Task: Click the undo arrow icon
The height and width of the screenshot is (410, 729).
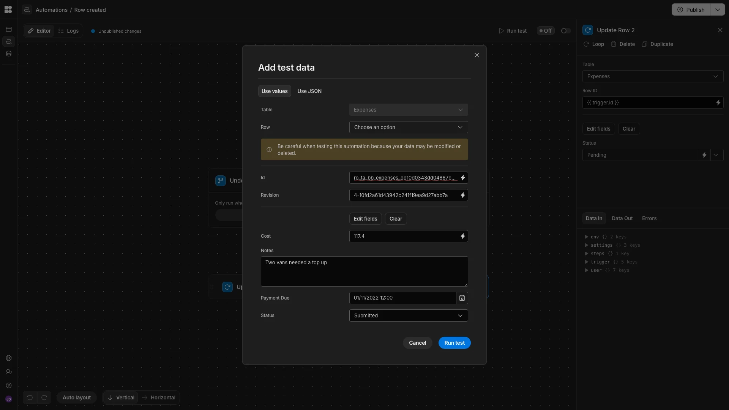Action: (x=30, y=397)
